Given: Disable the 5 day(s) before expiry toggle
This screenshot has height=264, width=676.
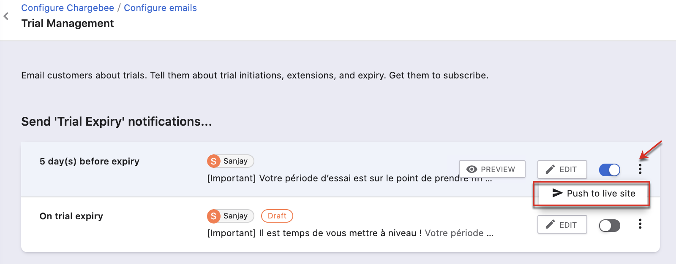Looking at the screenshot, I should [609, 170].
